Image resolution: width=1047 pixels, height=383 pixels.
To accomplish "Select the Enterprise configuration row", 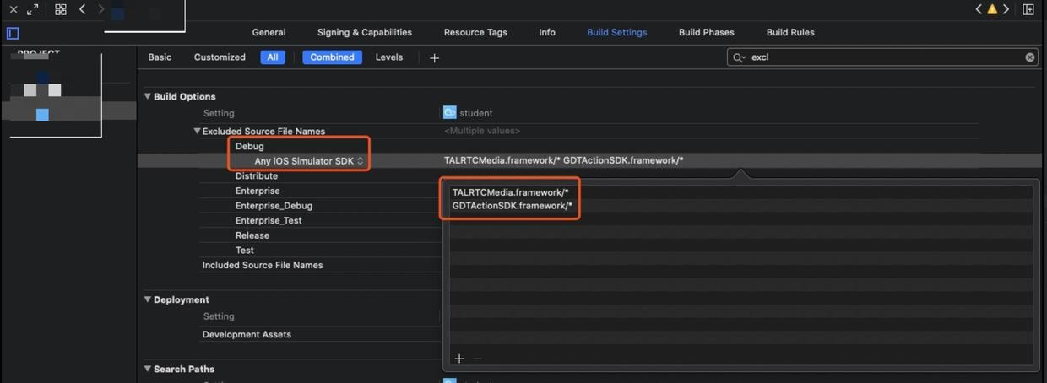I will [258, 191].
